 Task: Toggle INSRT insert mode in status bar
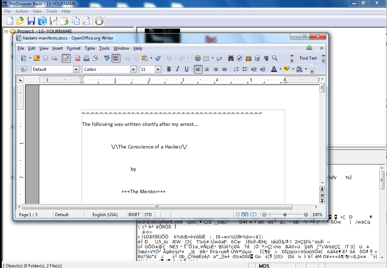(x=134, y=214)
